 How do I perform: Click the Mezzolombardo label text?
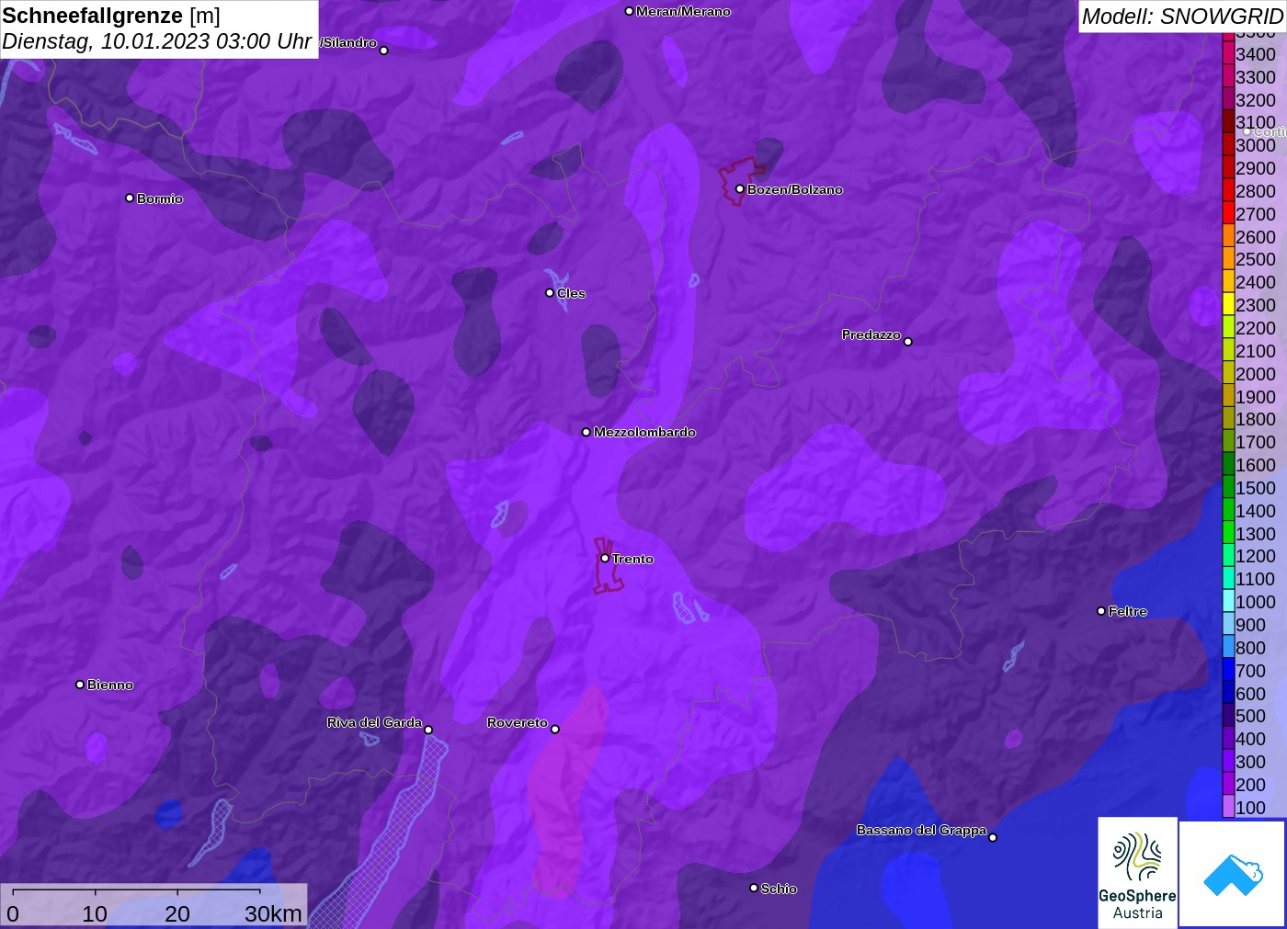[x=644, y=432]
